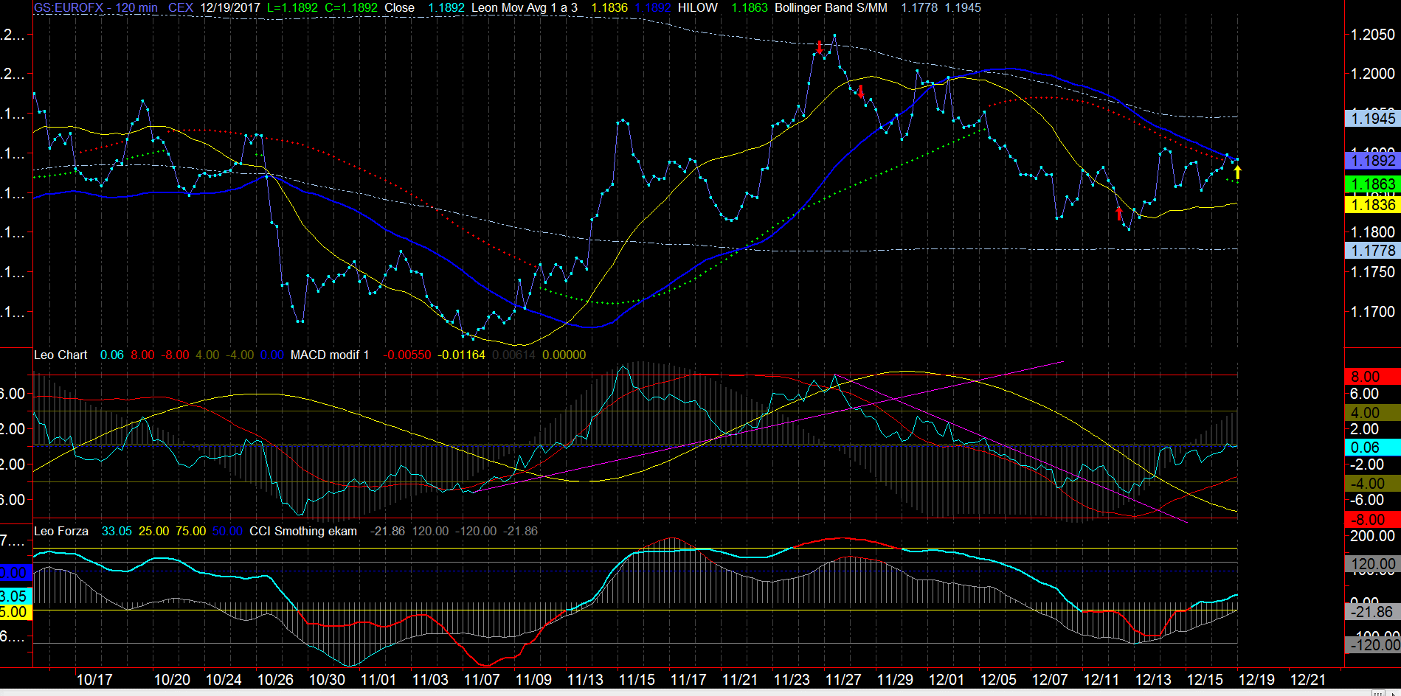Select the blue 1.1892 last price tag on axis

[x=1372, y=160]
